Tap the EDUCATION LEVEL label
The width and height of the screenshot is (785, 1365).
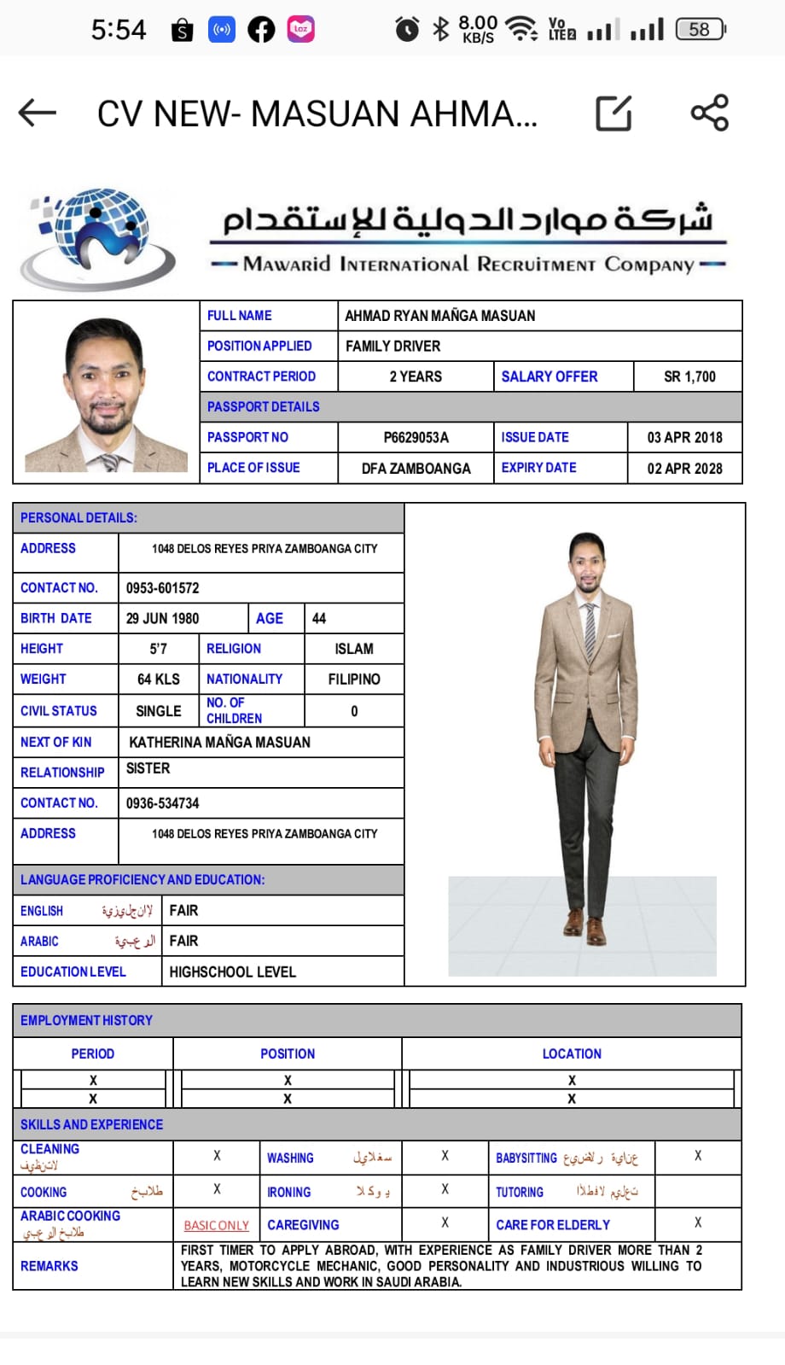tap(73, 972)
